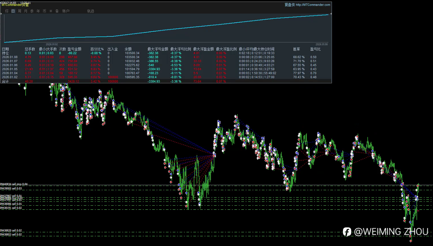Click the 102275.62 balance value

coord(132,65)
